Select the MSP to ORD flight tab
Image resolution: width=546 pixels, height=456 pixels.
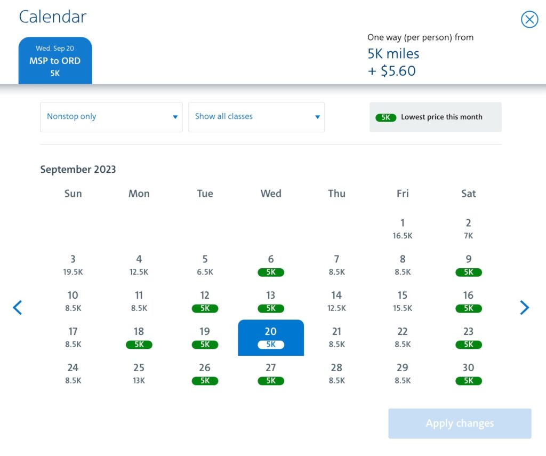(x=55, y=60)
